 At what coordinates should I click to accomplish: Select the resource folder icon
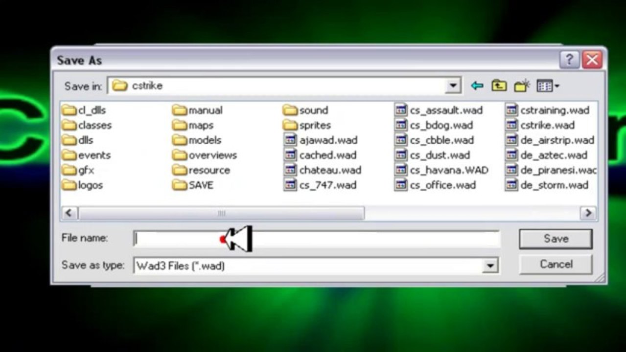tap(180, 171)
